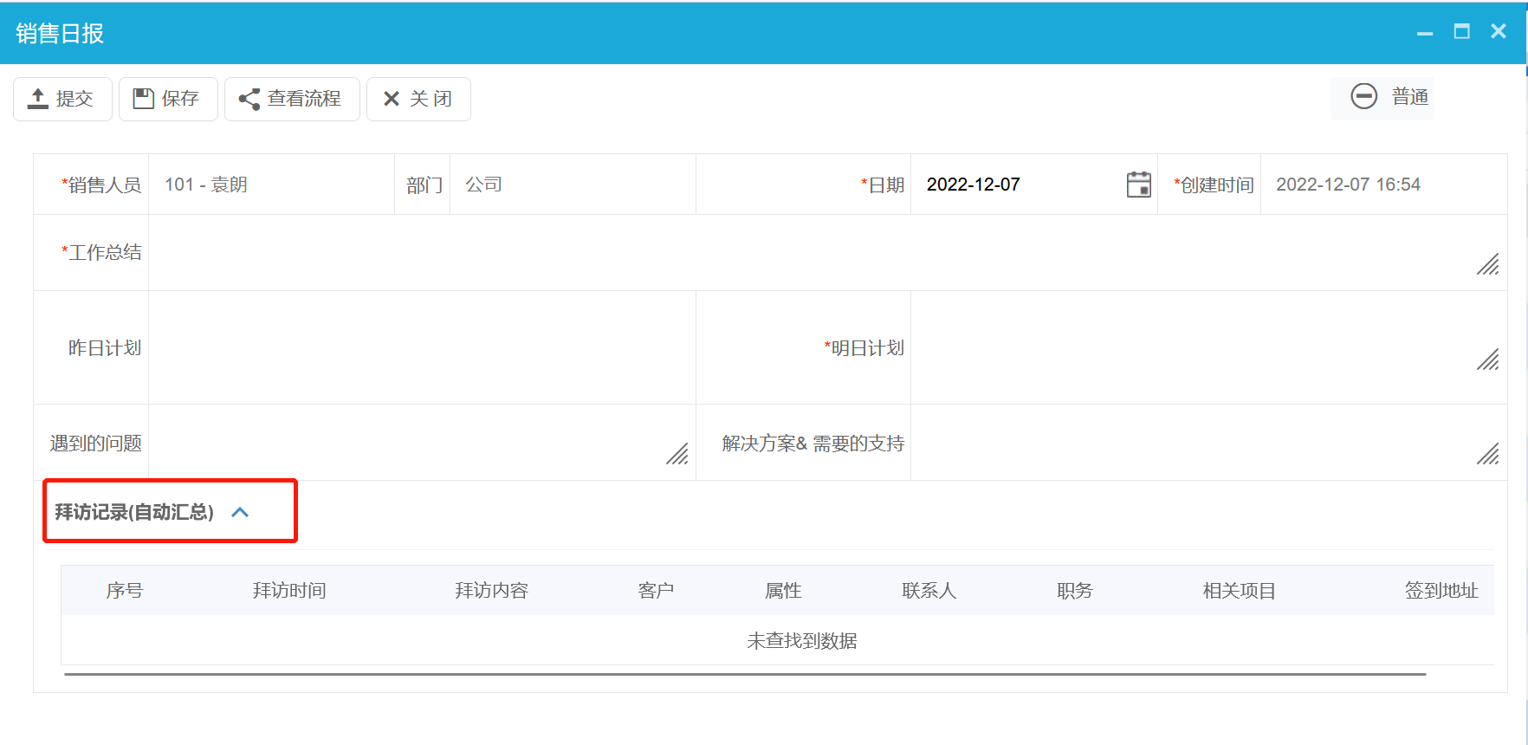The width and height of the screenshot is (1528, 745).
Task: Click the 关闭 close toolbar button
Action: [418, 99]
